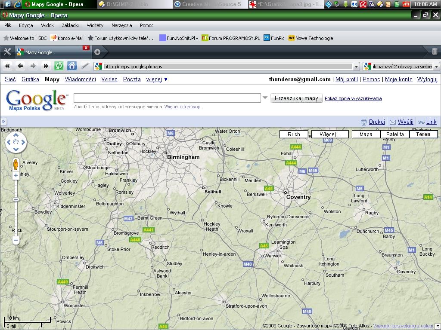Open the Pomoc menu
The height and width of the screenshot is (330, 441).
pyautogui.click(x=147, y=25)
